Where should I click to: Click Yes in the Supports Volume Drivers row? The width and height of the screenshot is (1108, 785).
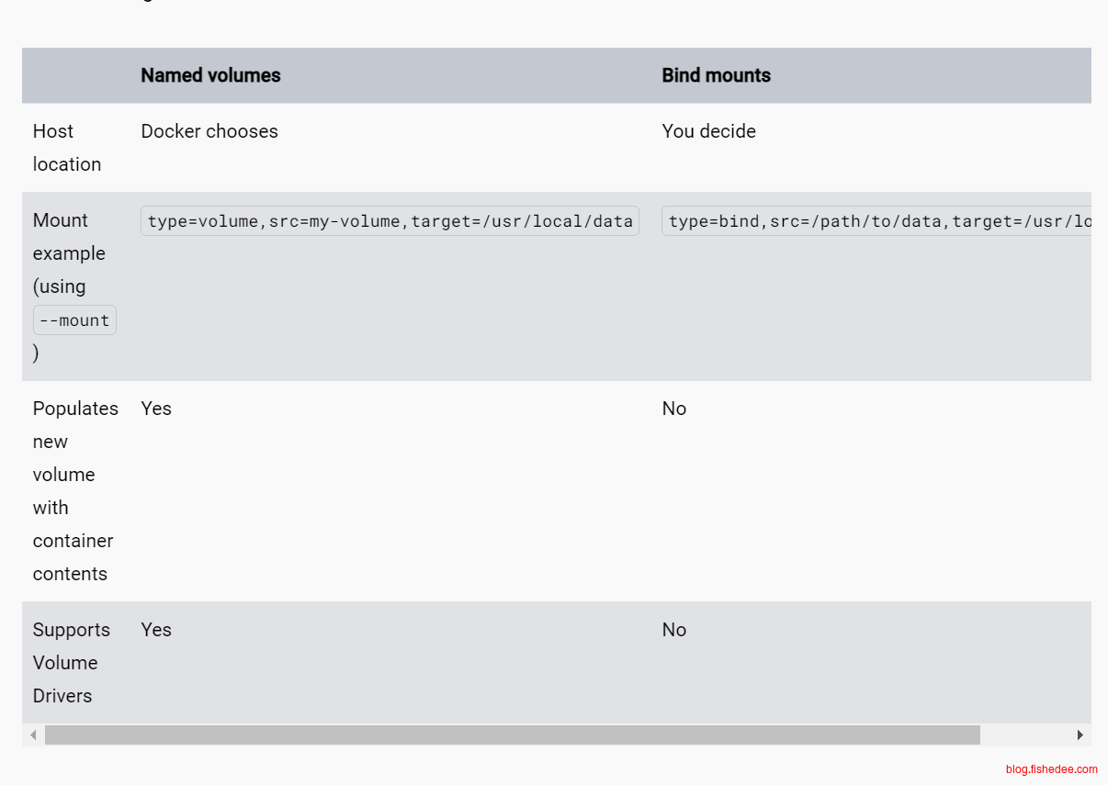click(x=156, y=630)
